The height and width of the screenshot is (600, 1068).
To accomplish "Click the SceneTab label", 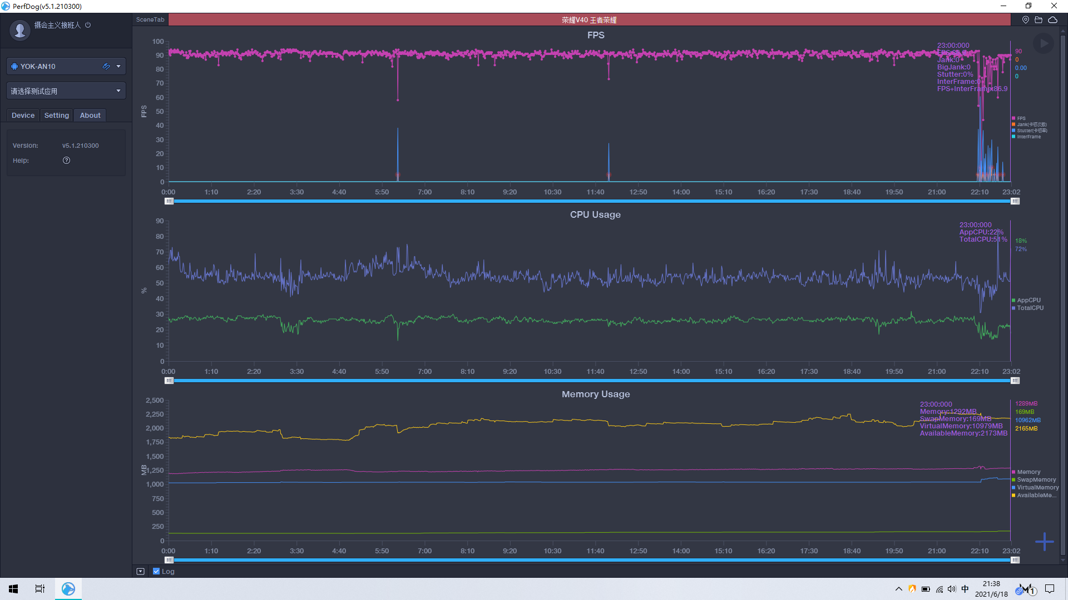I will pyautogui.click(x=150, y=19).
